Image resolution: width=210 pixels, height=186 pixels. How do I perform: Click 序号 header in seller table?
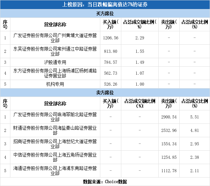point(5,103)
